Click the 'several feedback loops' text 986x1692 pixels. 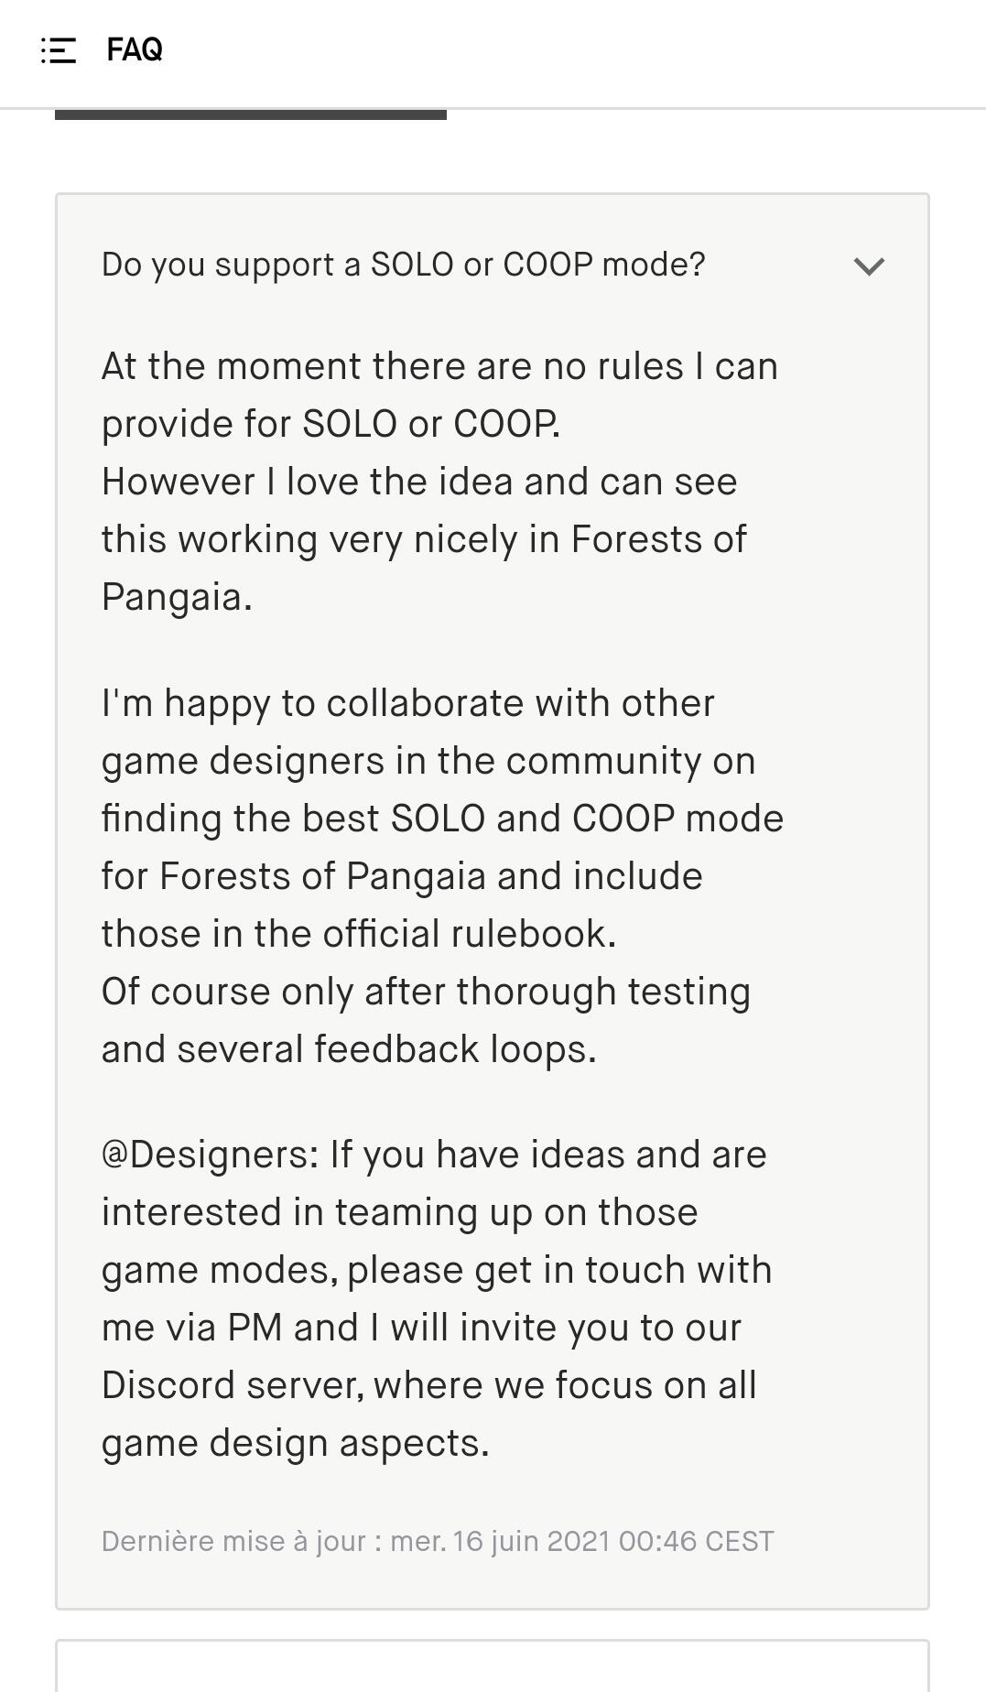pos(386,1049)
